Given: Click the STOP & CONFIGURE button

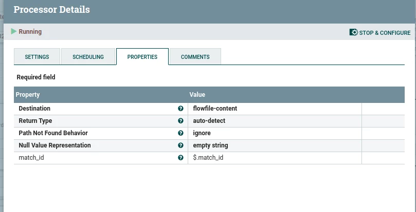Looking at the screenshot, I should (x=380, y=32).
